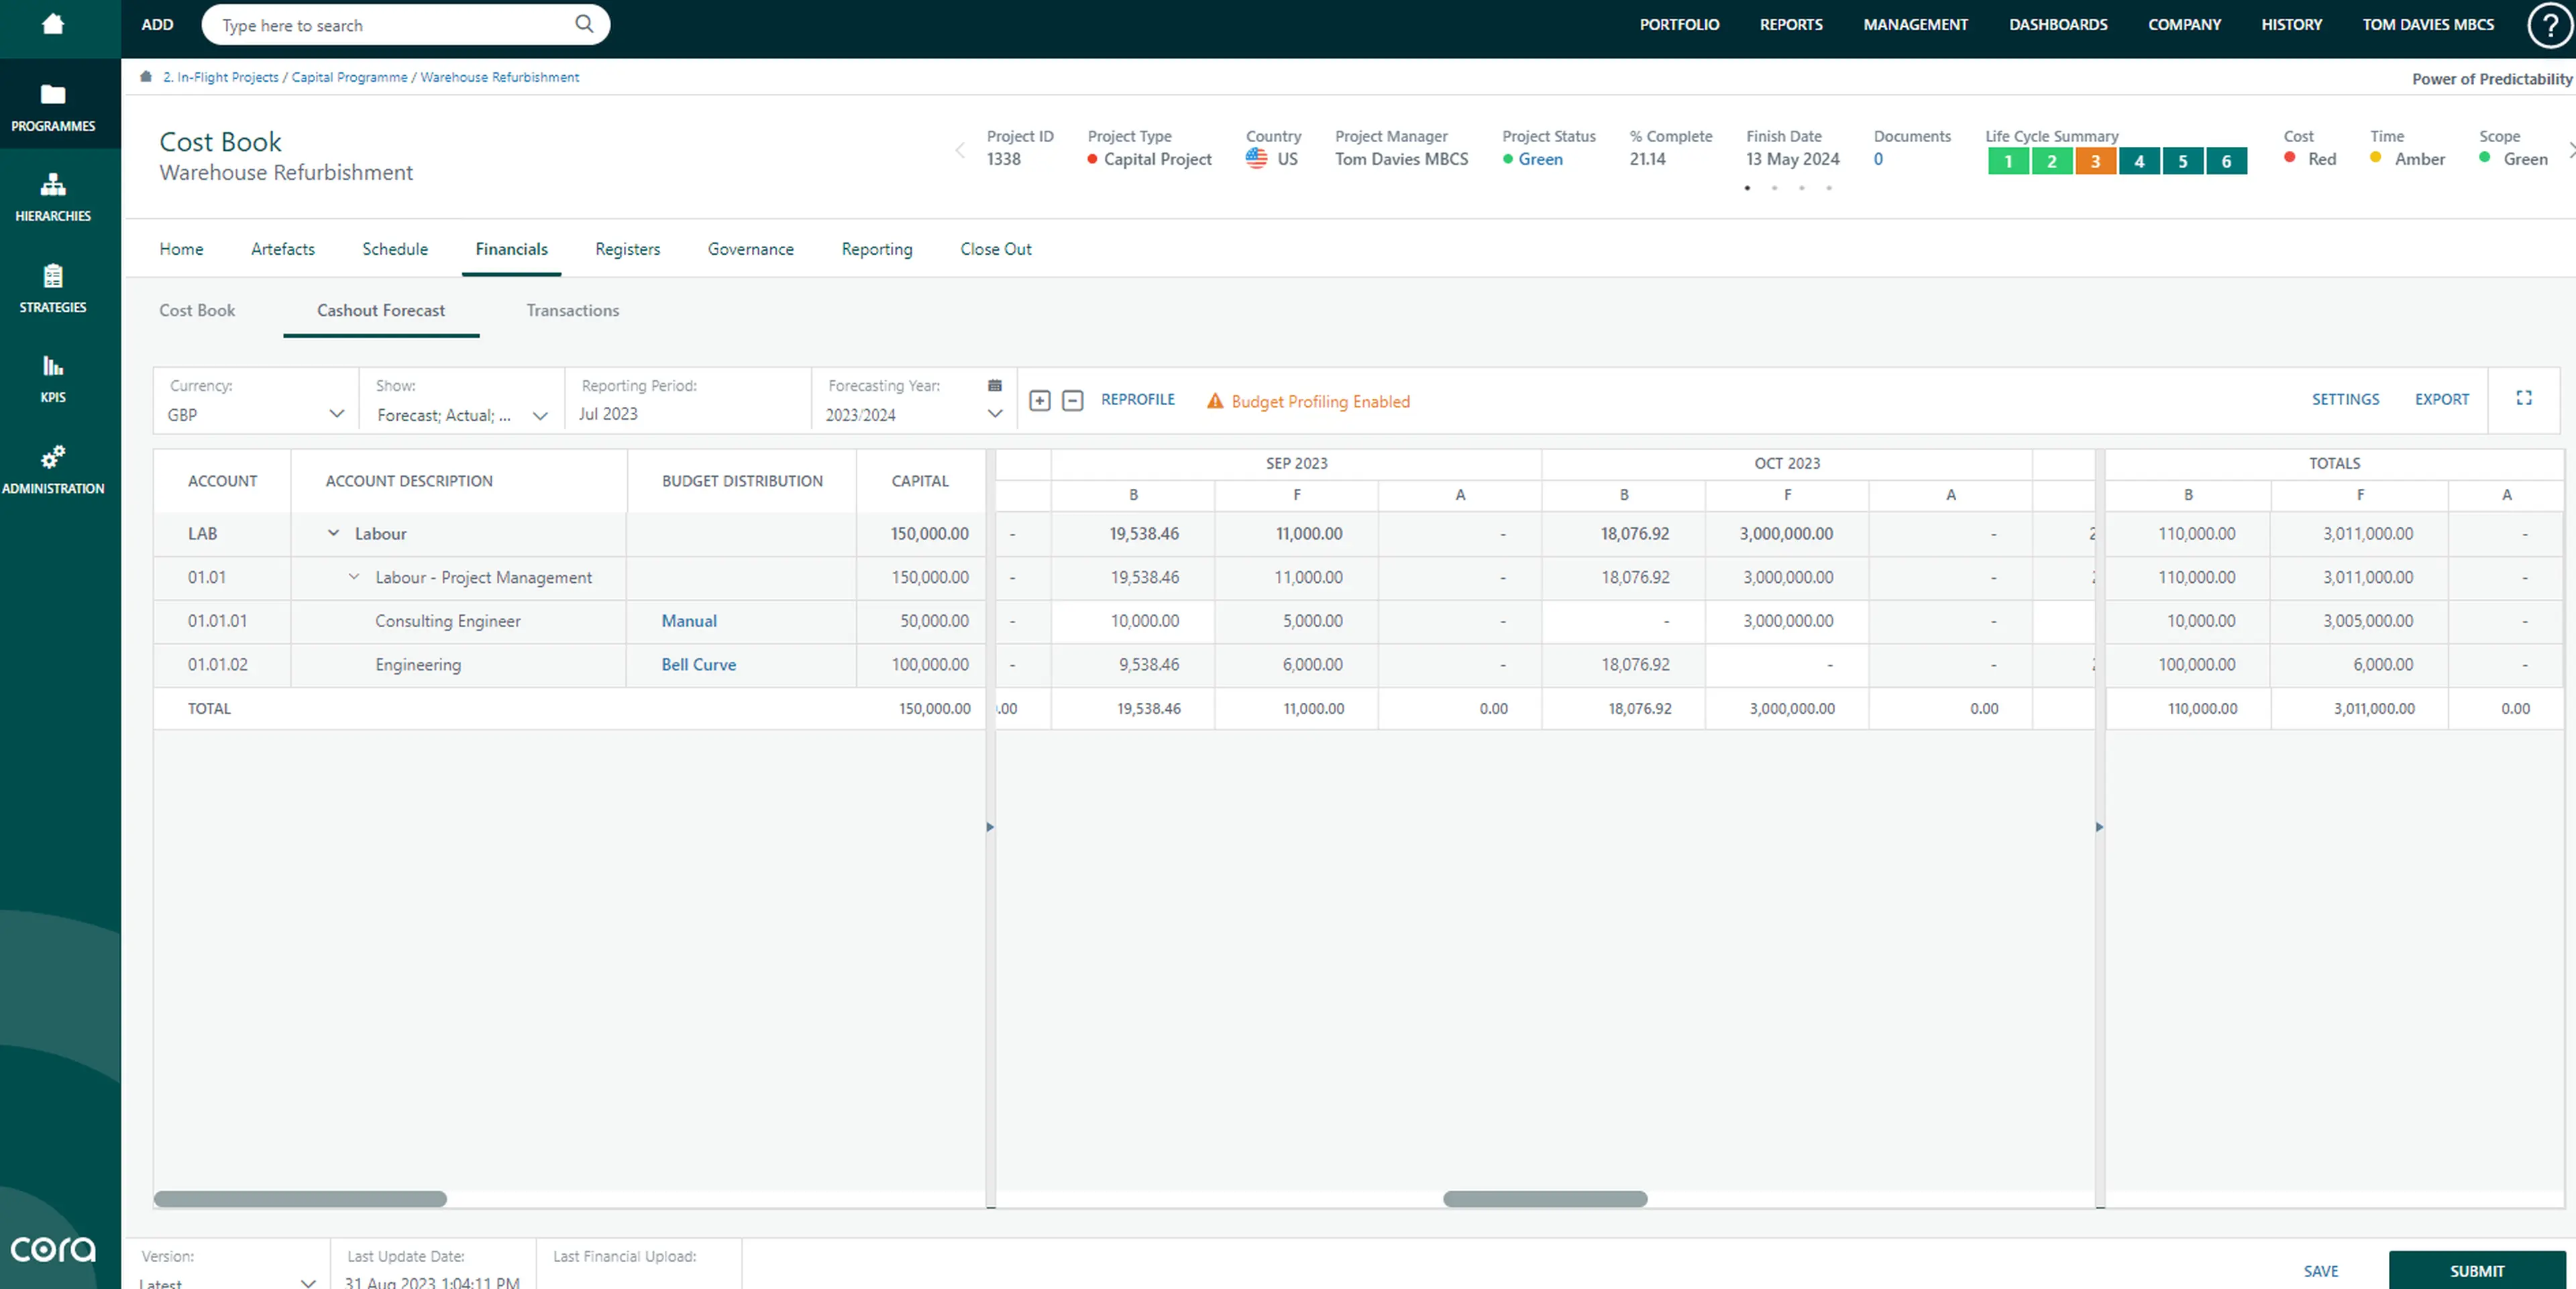Open the home icon in sidebar top
Viewport: 2576px width, 1289px height.
53,24
